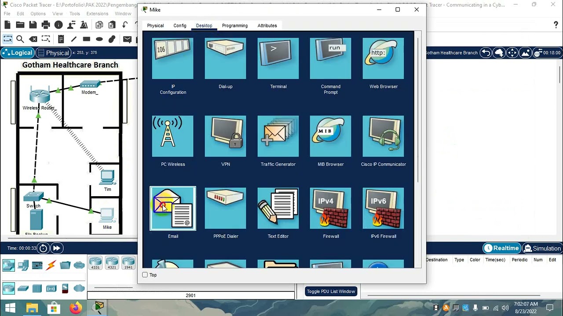This screenshot has height=316, width=563.
Task: Select the Modem device in the workspace
Action: pos(90,84)
